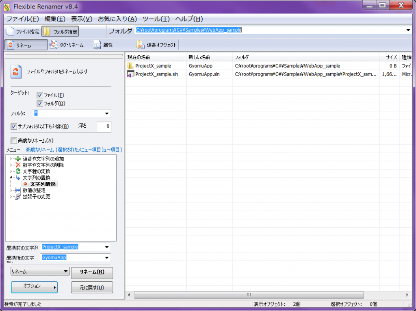
Task: Select the ProjectX_sample folder row name
Action: pos(153,65)
